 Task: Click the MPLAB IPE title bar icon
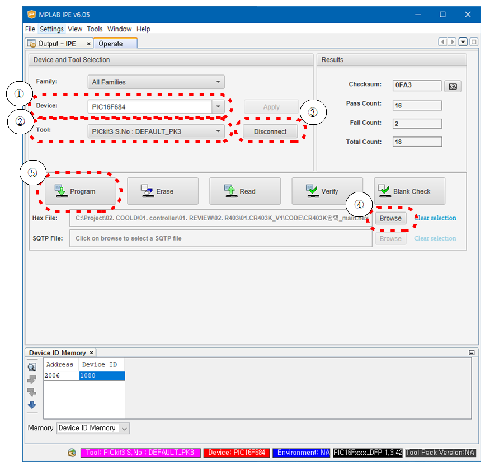31,15
